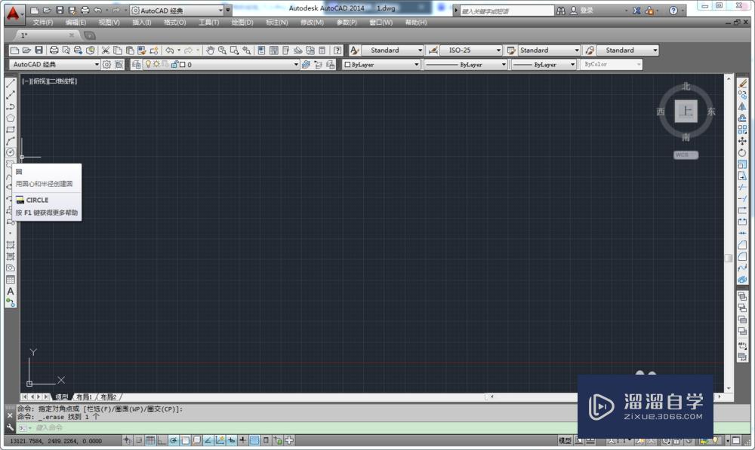Open the table style Standard dropdown

[549, 50]
